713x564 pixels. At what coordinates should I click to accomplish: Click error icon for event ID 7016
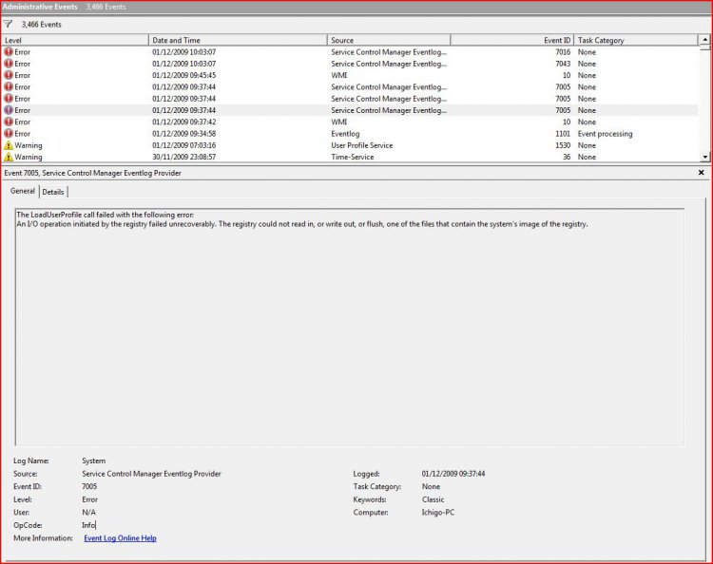click(9, 52)
